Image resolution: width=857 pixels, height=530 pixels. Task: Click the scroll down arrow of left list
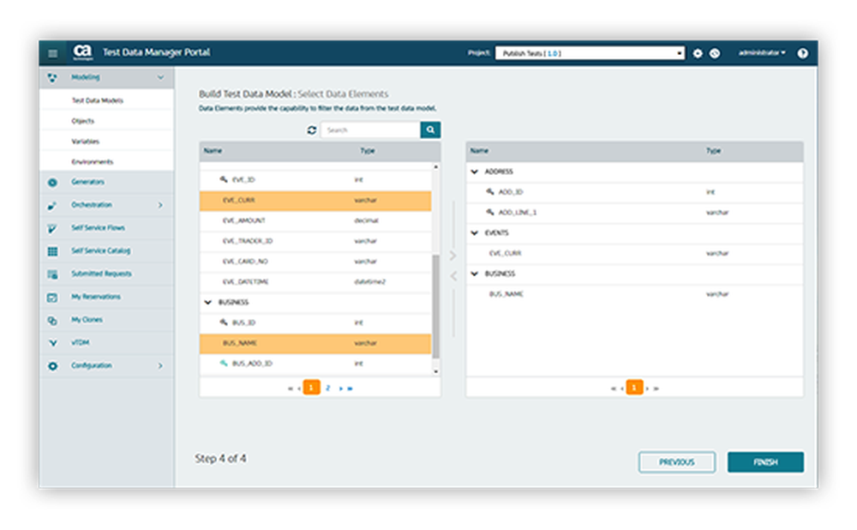coord(435,371)
